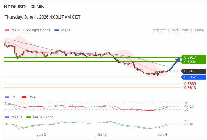The height and width of the screenshot is (140, 207).
Task: Click the Jun 2 date axis label
Action: (x=41, y=134)
